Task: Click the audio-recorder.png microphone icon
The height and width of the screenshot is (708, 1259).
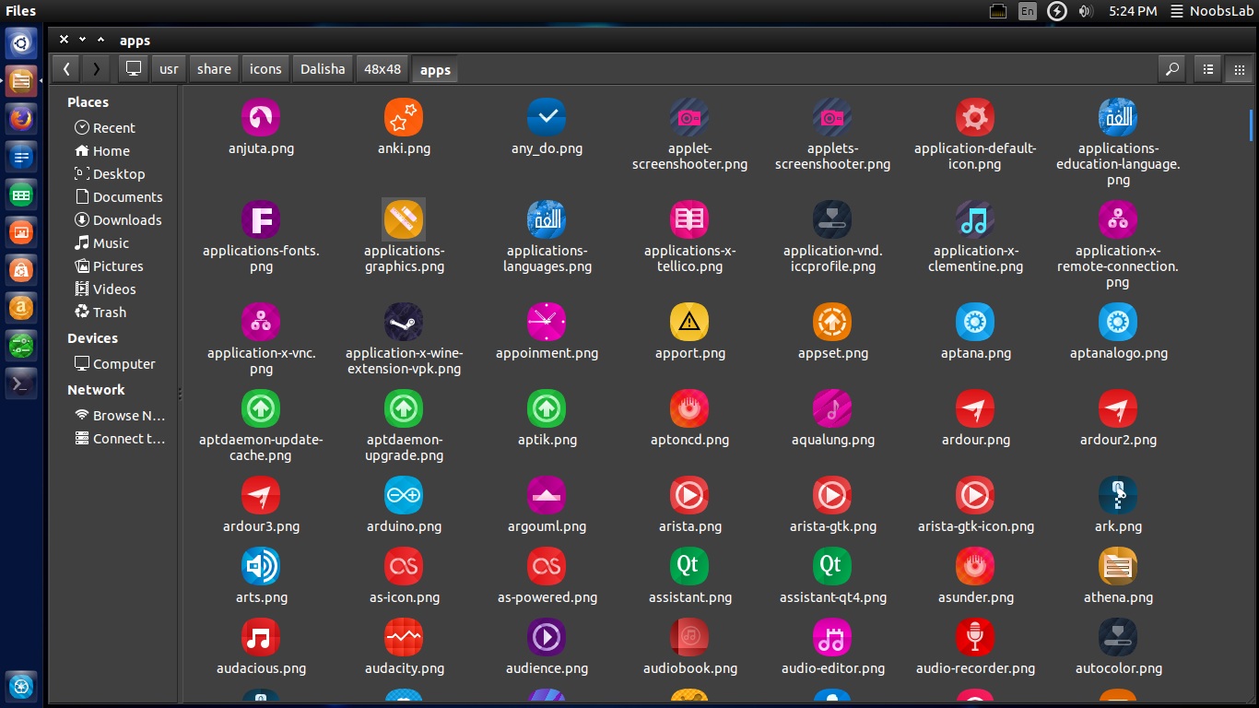Action: point(975,637)
